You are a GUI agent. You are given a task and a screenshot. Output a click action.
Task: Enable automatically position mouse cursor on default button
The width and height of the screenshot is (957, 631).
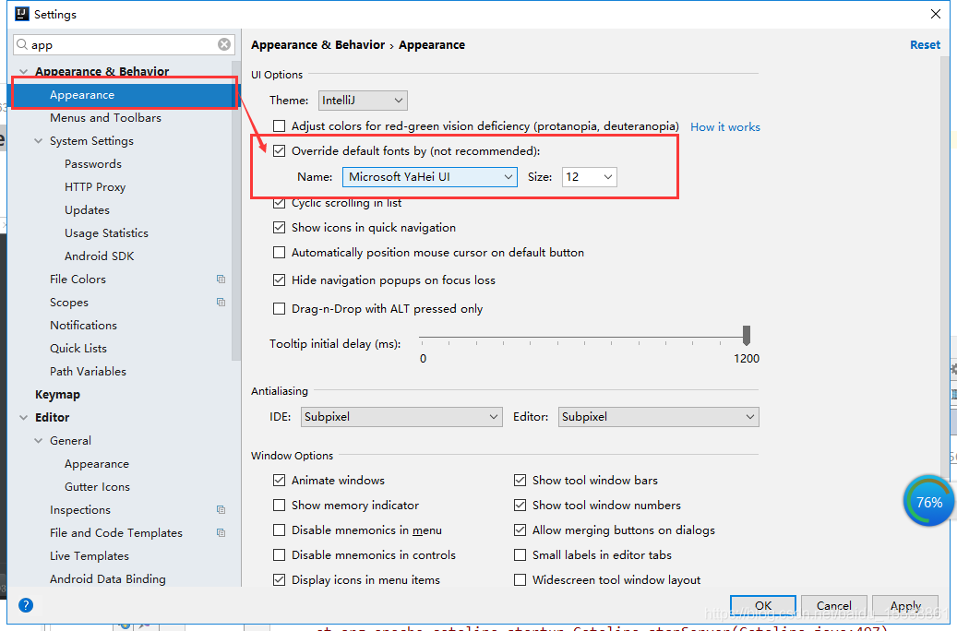click(x=279, y=253)
